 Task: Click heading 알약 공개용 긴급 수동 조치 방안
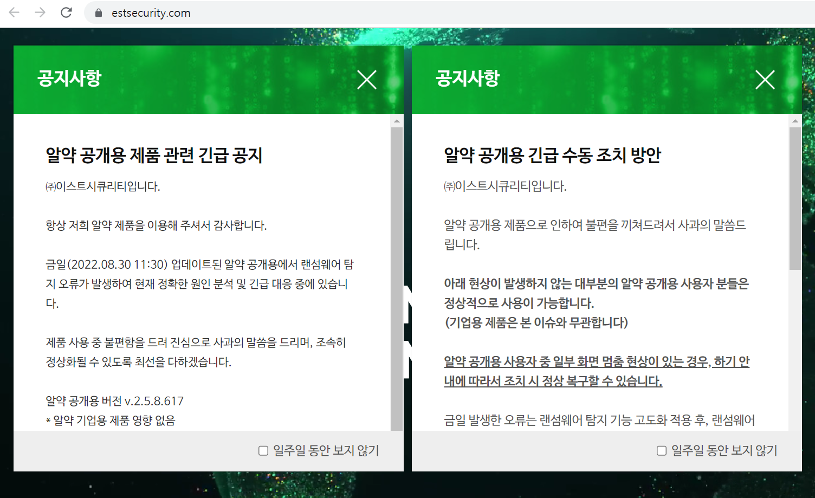[552, 156]
